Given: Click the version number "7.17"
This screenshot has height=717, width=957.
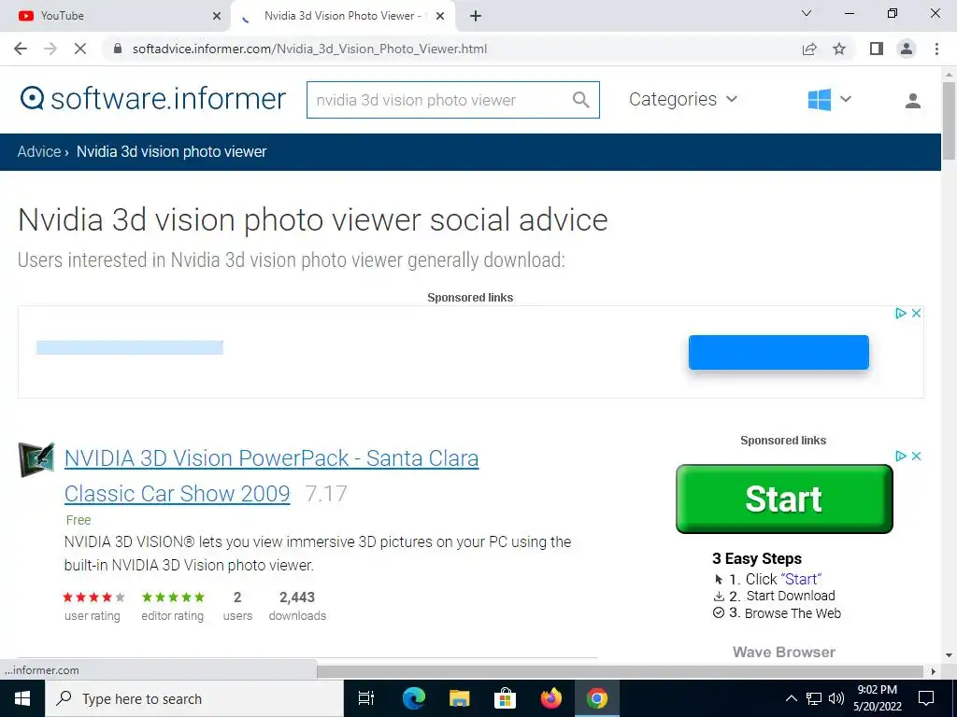Looking at the screenshot, I should (326, 493).
